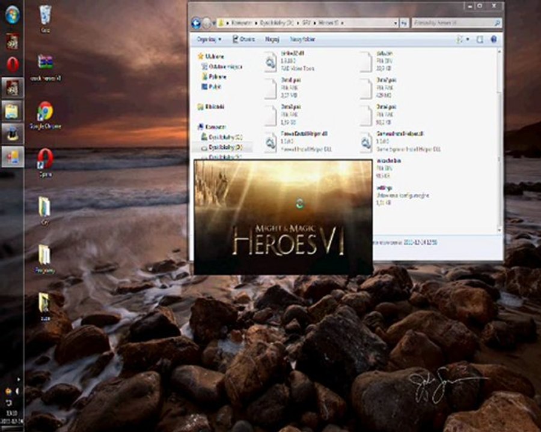Click the Heroes VI splash screen
This screenshot has width=541, height=432.
pyautogui.click(x=283, y=217)
